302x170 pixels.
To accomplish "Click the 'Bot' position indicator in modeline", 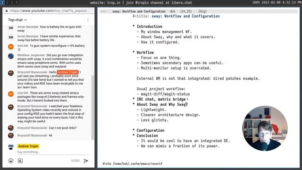I will [x=173, y=11].
